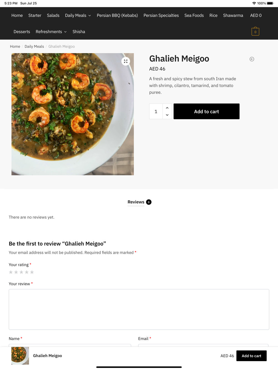Switch to the Reviews tab

click(x=136, y=202)
